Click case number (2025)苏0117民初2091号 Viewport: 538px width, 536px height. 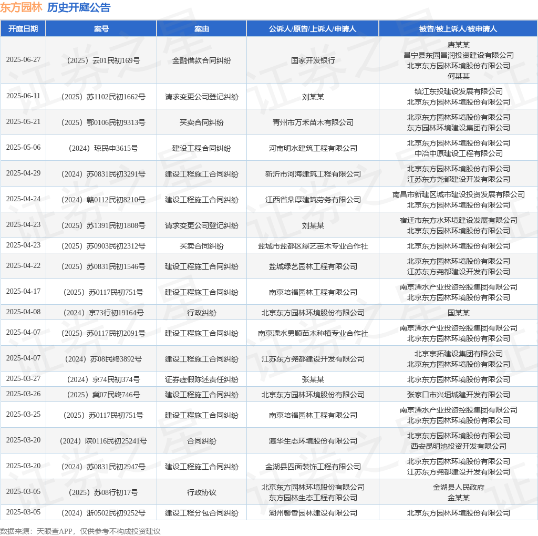pos(104,334)
